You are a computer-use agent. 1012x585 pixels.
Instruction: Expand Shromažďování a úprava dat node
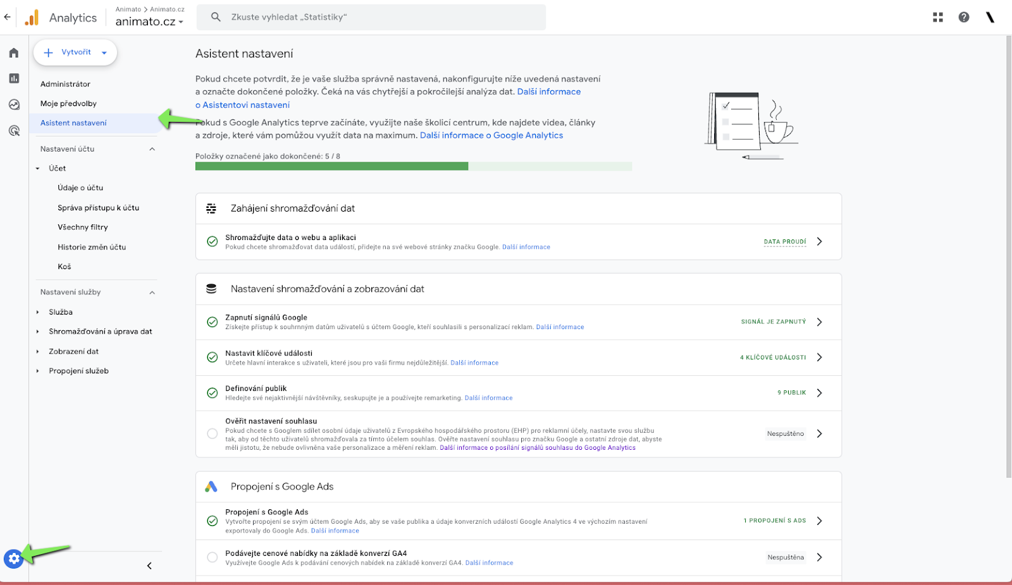pyautogui.click(x=38, y=332)
